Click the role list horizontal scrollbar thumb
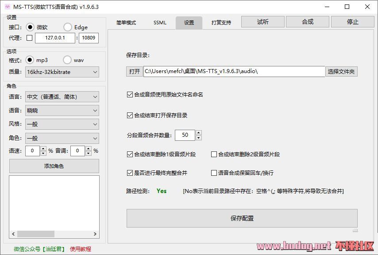Viewport: 378px width, 255px height. [x=36, y=234]
